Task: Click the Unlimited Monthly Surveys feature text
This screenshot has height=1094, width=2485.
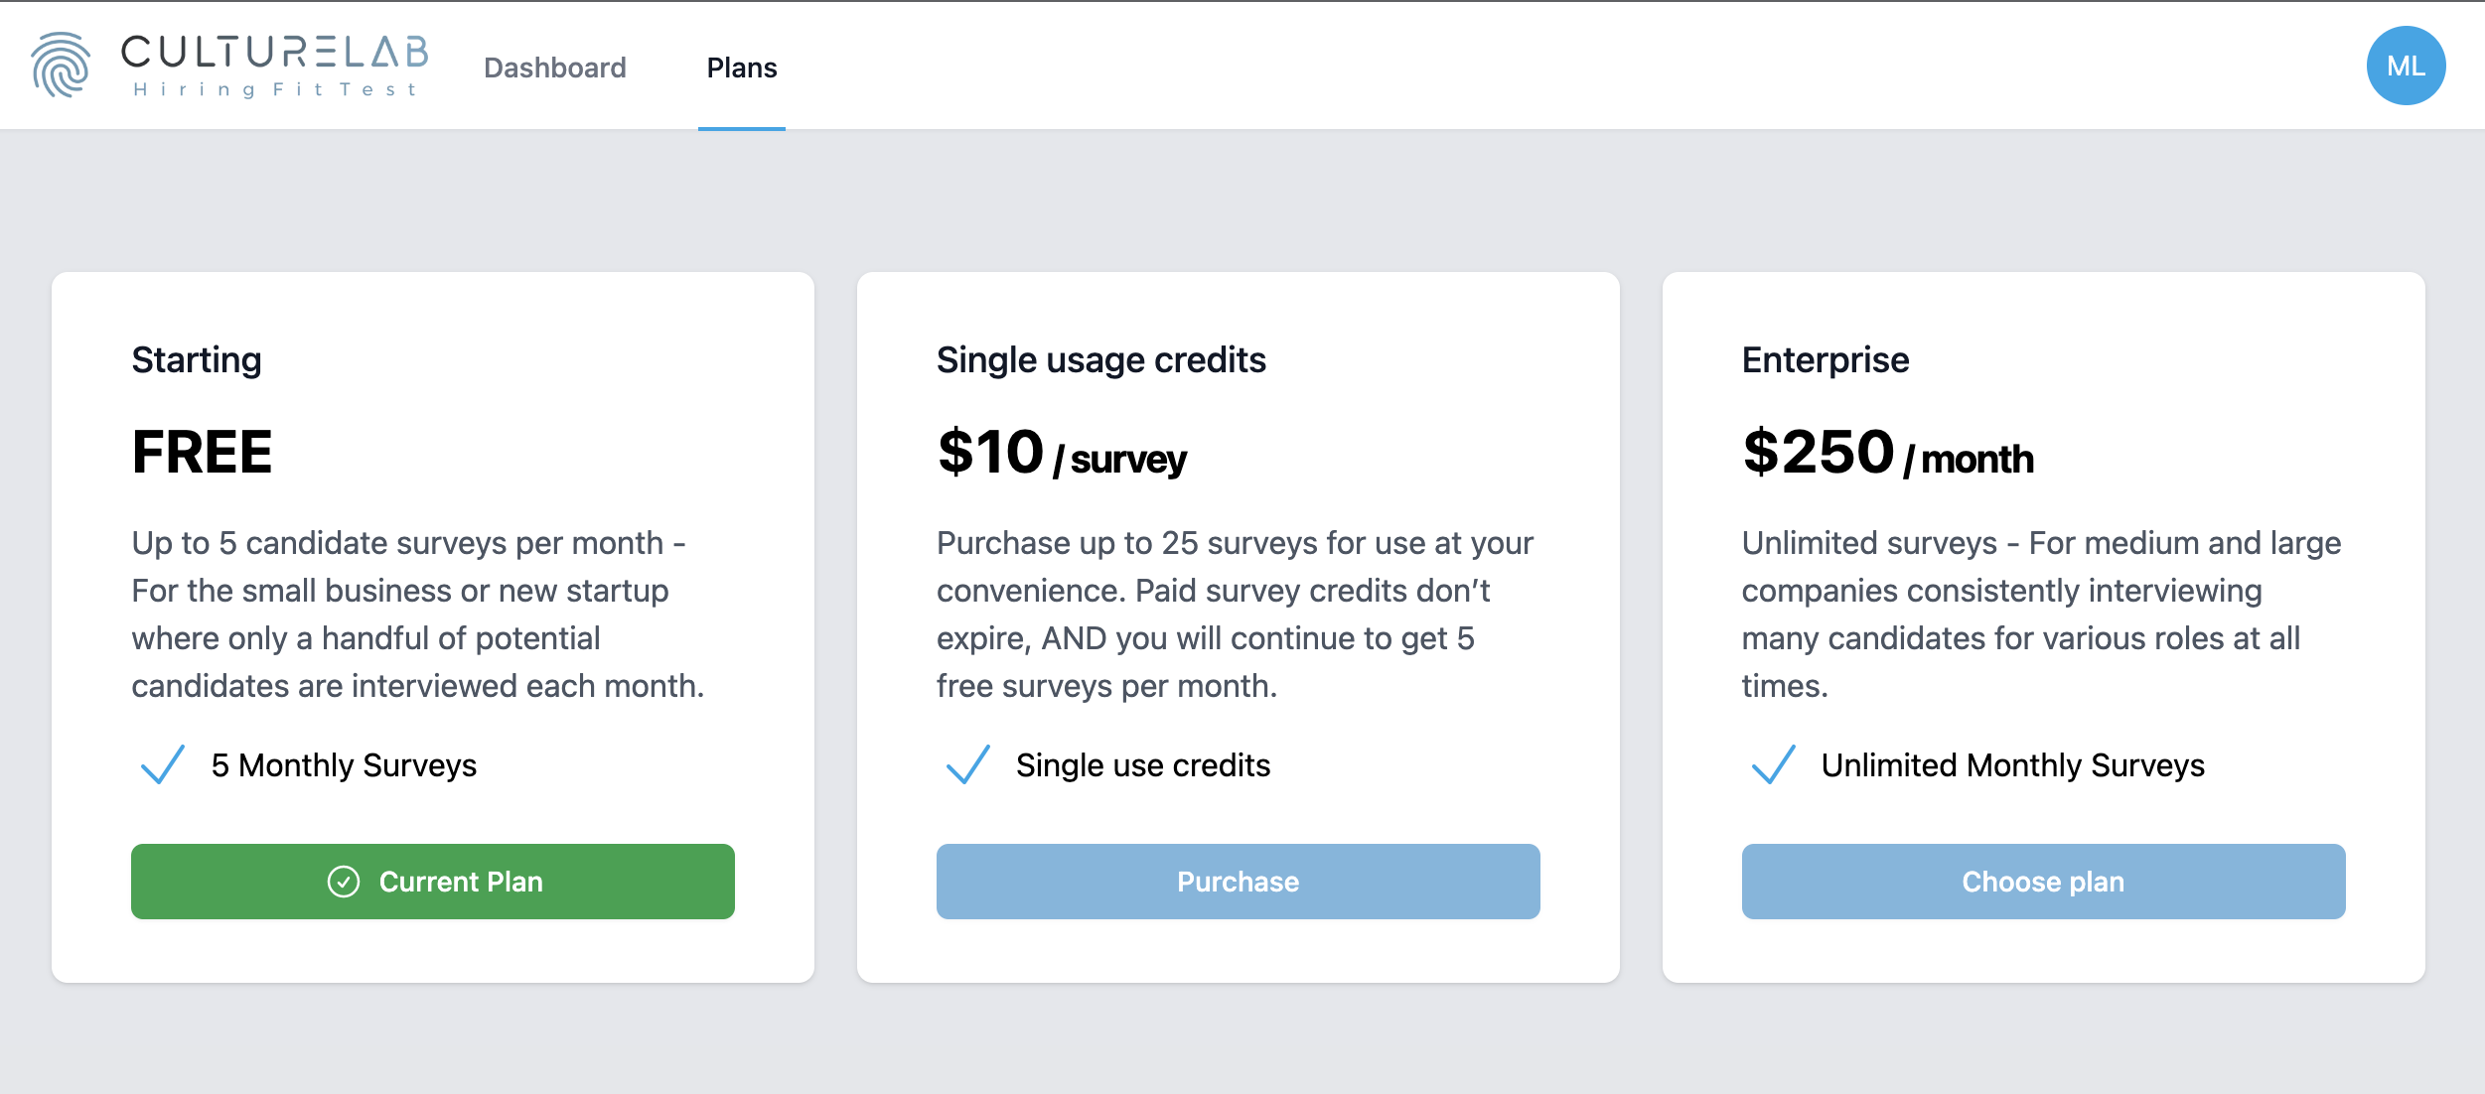Action: coord(2012,765)
